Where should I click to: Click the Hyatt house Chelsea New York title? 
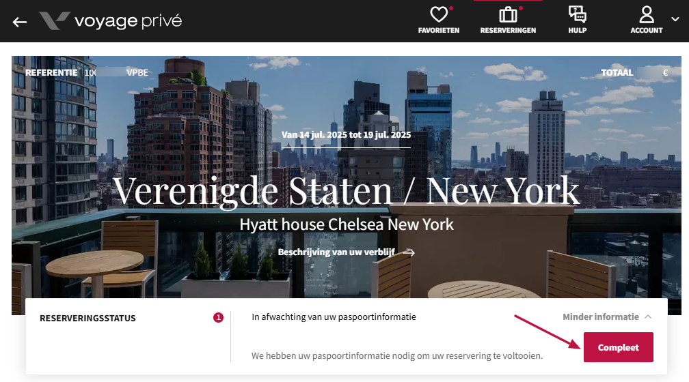[x=347, y=224]
